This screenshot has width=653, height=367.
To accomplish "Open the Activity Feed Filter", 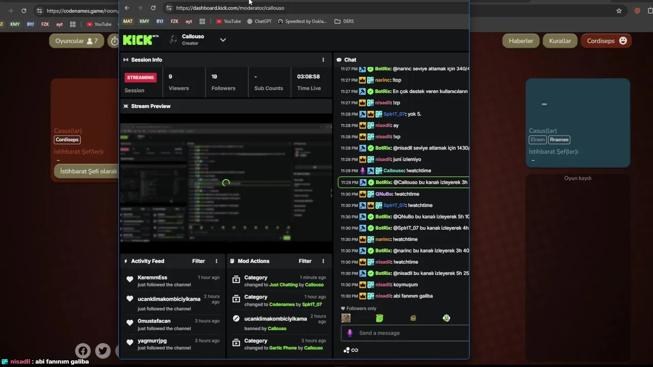I will [198, 261].
